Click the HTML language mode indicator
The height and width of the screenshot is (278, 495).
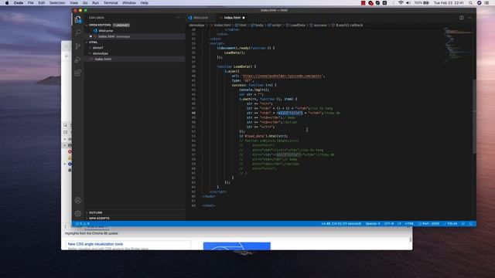coord(409,224)
